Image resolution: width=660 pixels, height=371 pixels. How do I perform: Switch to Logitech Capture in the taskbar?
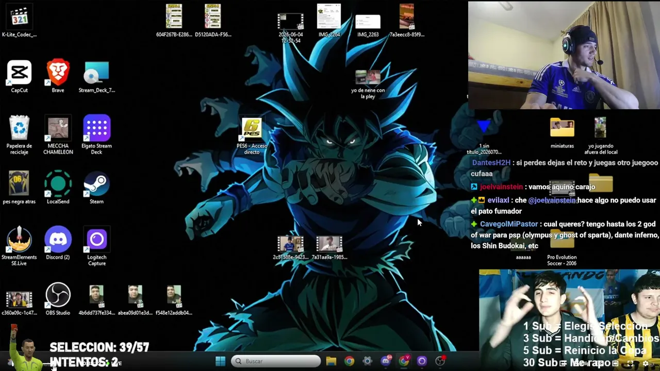(422, 361)
